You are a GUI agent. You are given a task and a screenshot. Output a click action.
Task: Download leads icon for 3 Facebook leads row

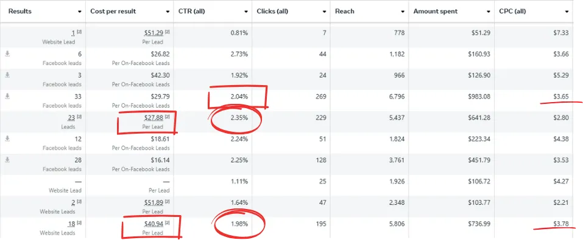point(7,75)
